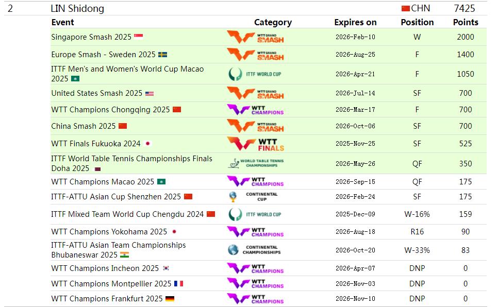This screenshot has width=497, height=307.
Task: Click the WTT Finals logo for Fukuoka 2024
Action: (255, 144)
